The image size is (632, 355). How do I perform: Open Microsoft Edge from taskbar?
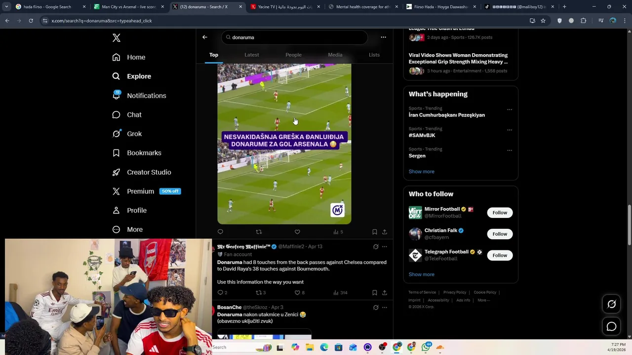[324, 347]
